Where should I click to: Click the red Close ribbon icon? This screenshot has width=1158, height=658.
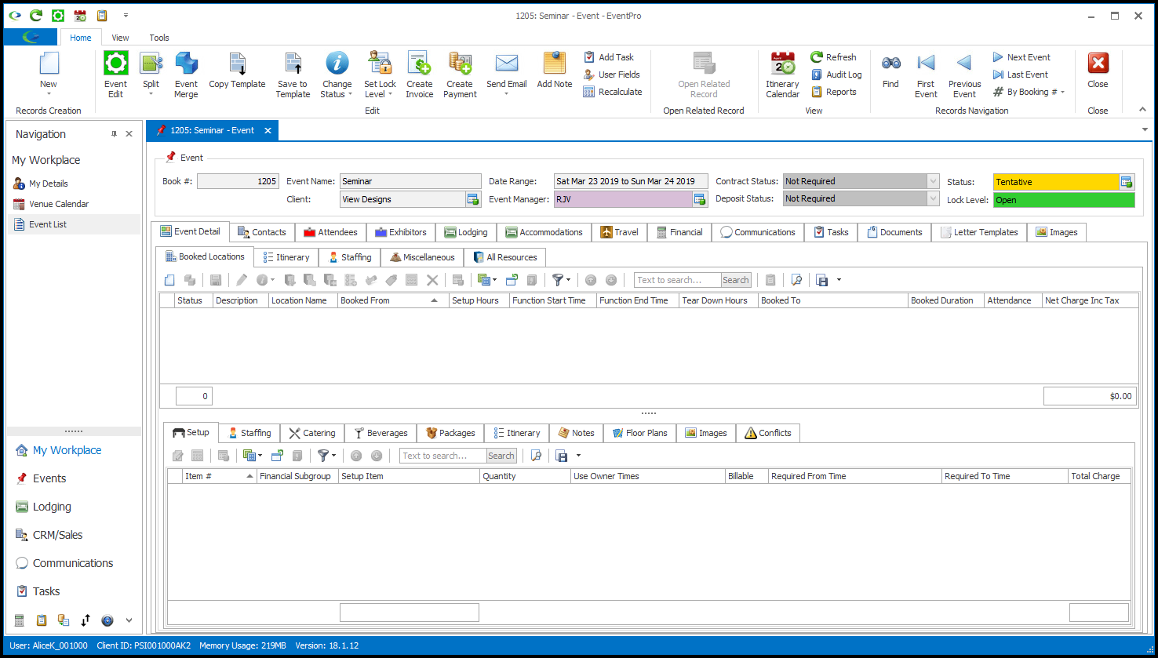tap(1098, 64)
